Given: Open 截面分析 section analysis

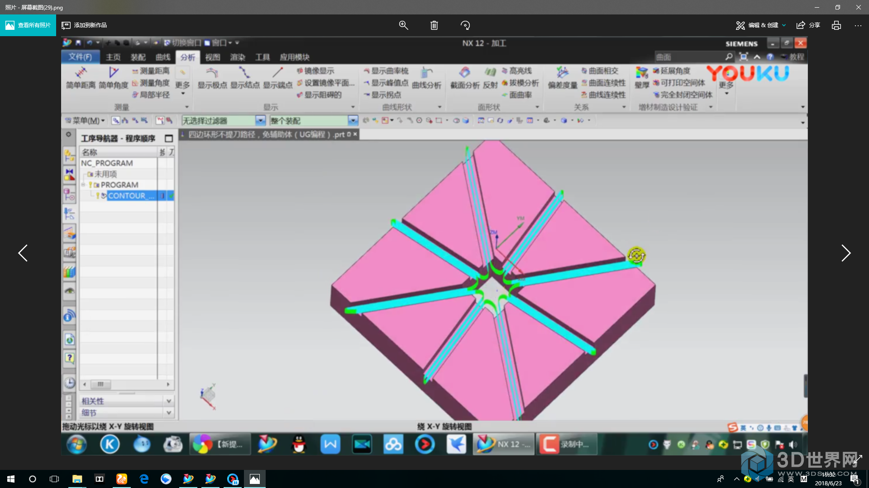Looking at the screenshot, I should point(465,78).
